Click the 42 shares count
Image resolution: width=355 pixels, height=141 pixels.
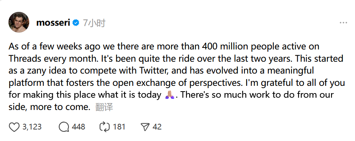157,127
